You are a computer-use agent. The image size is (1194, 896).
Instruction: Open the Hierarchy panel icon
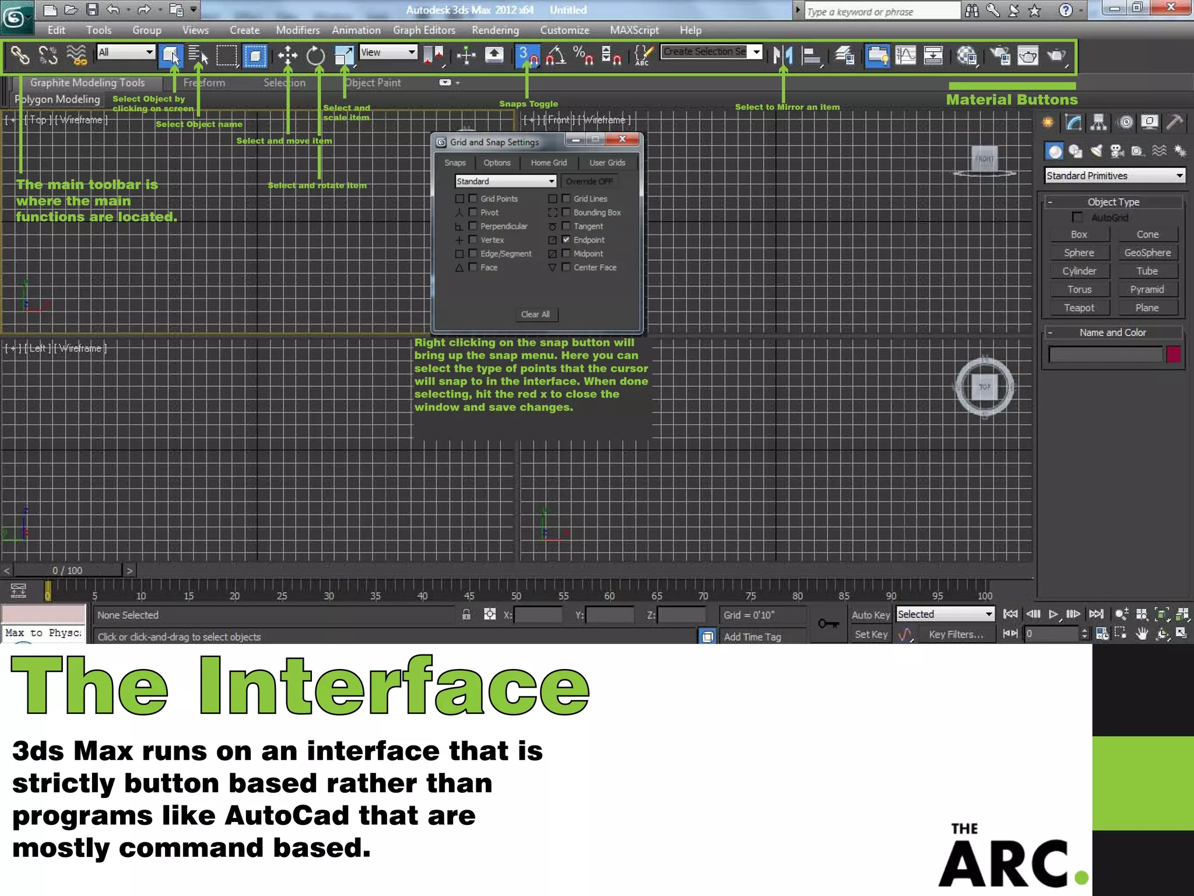(x=1098, y=122)
